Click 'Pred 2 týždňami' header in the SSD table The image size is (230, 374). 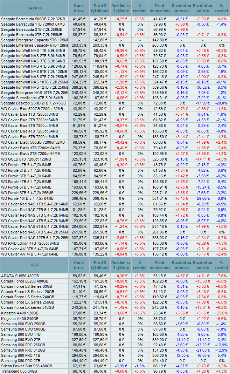click(x=100, y=265)
